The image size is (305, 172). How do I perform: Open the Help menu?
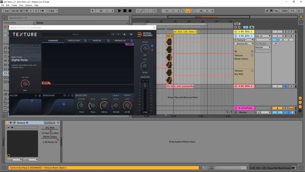point(36,5)
